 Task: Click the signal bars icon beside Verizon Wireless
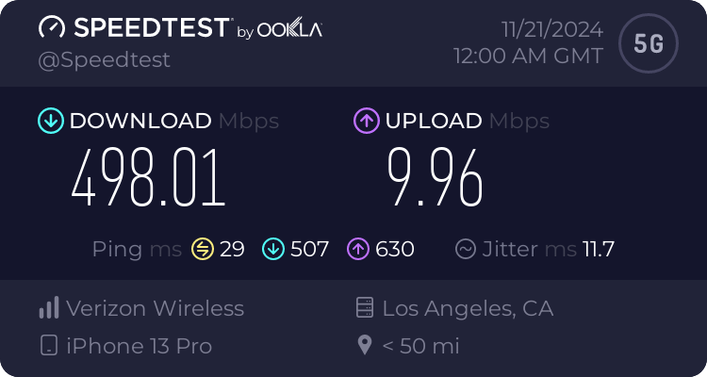pos(49,307)
